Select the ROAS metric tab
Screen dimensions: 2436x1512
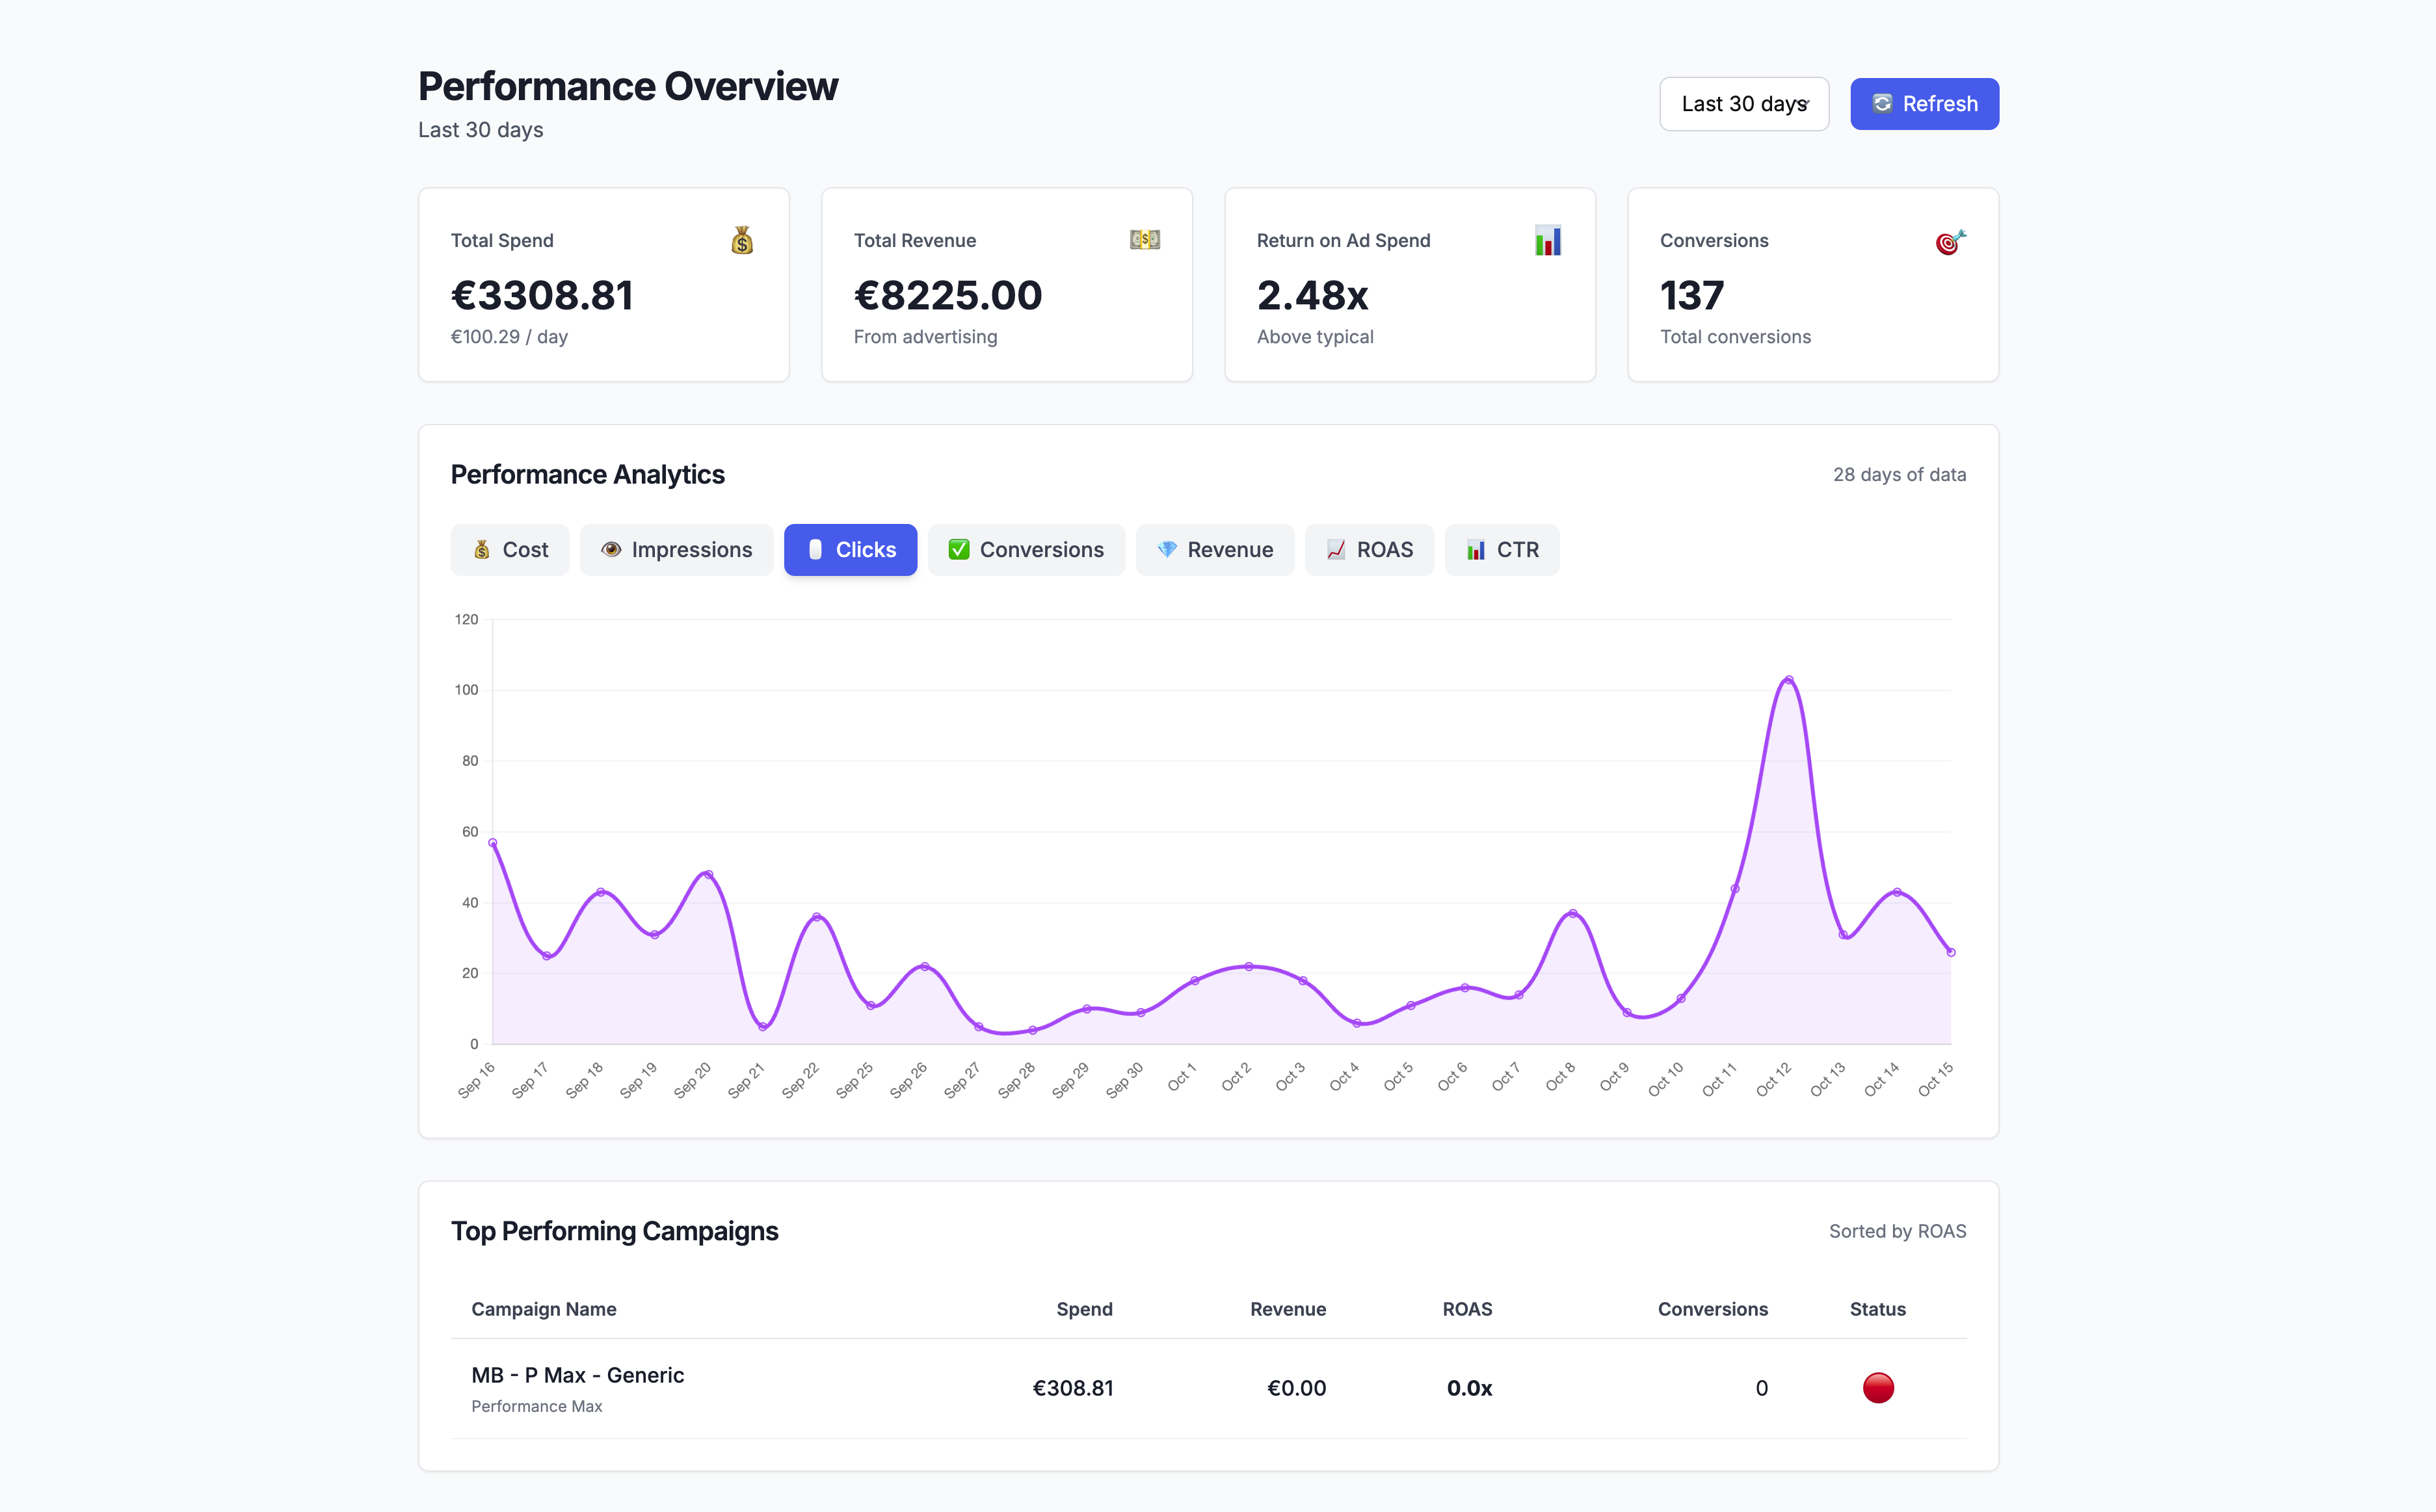tap(1369, 550)
